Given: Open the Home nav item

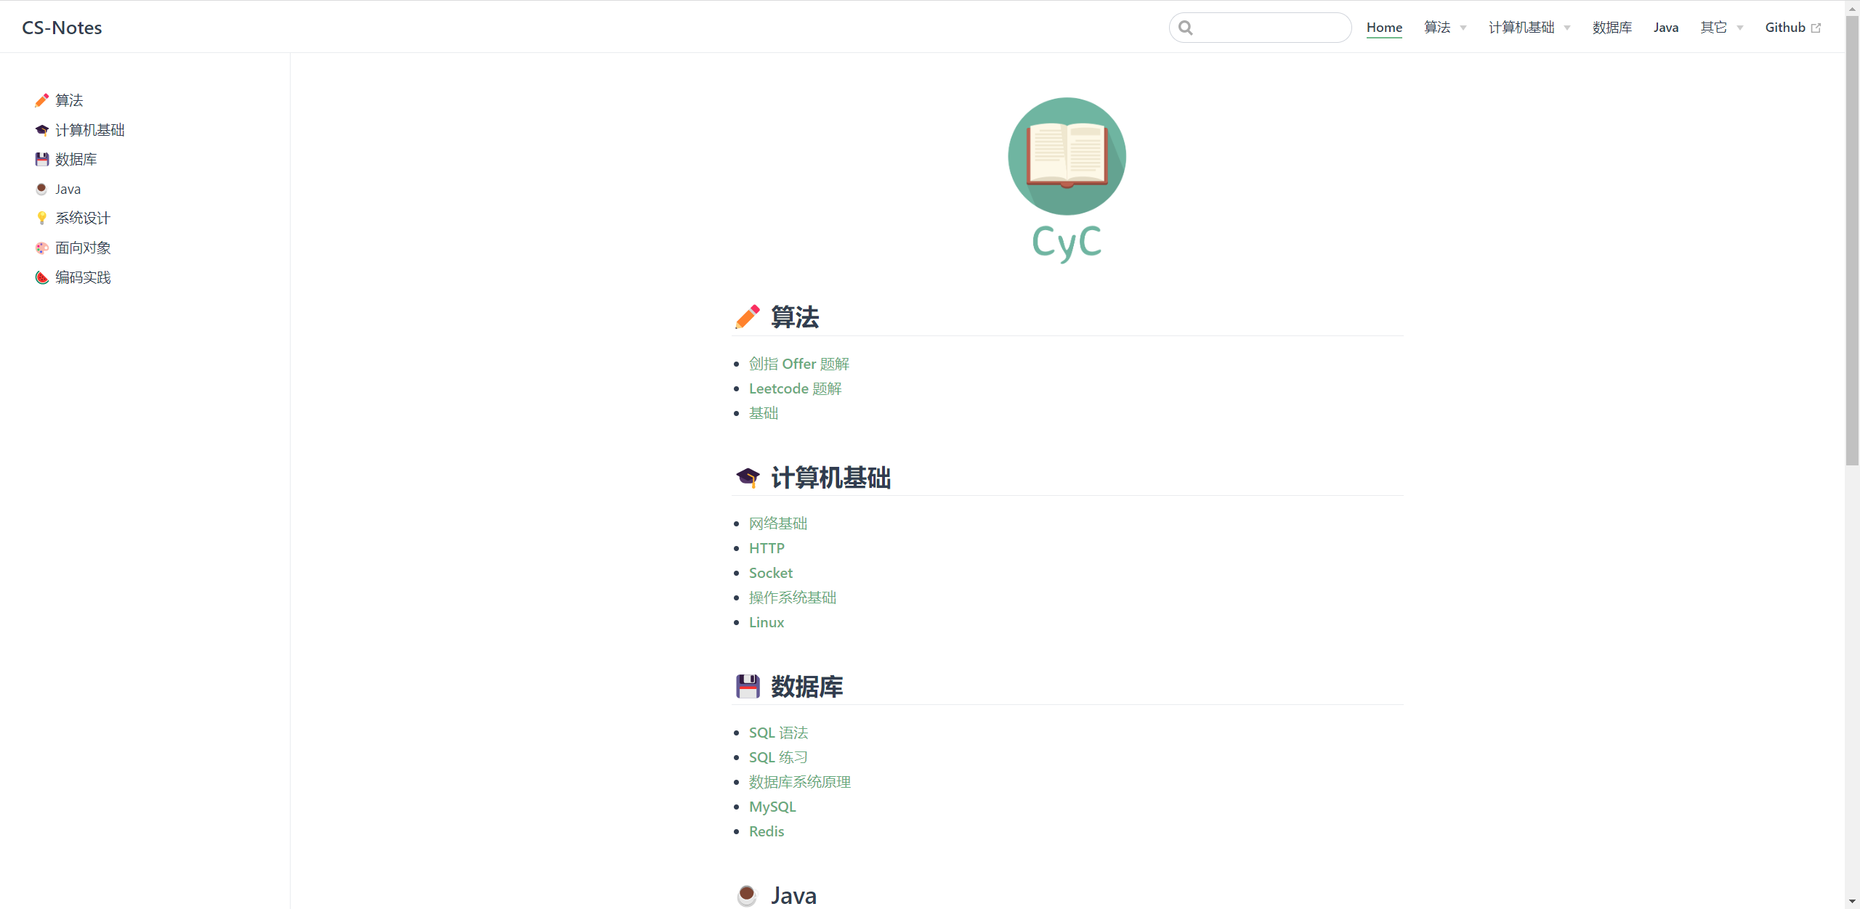Looking at the screenshot, I should coord(1384,28).
